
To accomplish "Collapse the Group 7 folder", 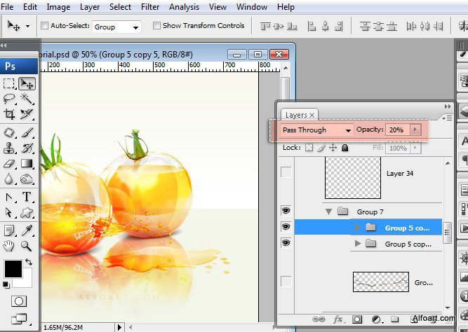I will (x=329, y=212).
